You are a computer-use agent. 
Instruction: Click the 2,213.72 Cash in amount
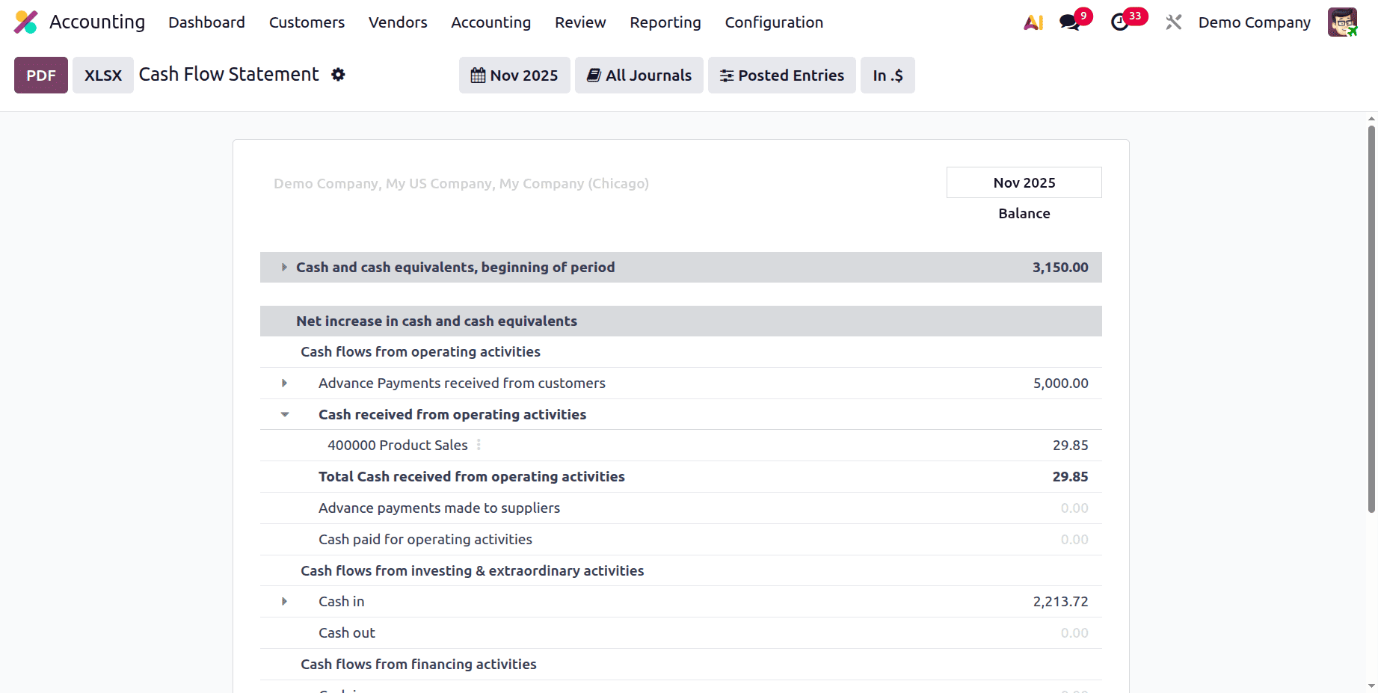coord(1060,601)
